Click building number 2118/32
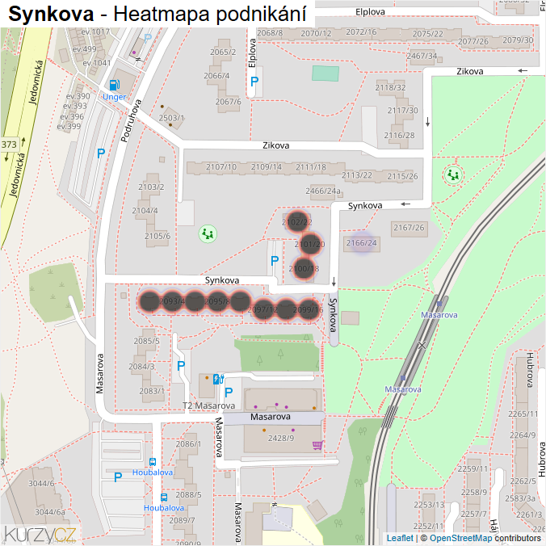Screen dimensions: 546x546 [x=390, y=87]
